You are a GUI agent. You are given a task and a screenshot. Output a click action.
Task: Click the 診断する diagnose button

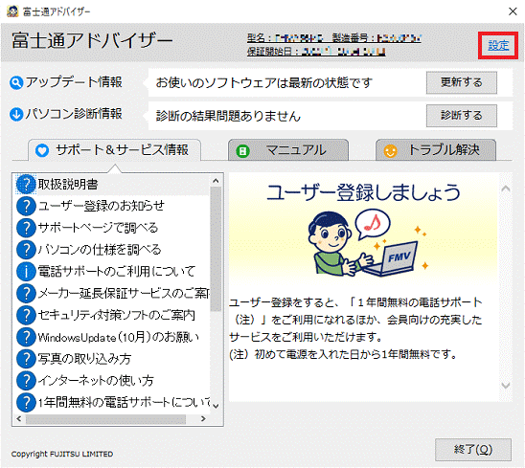(462, 116)
